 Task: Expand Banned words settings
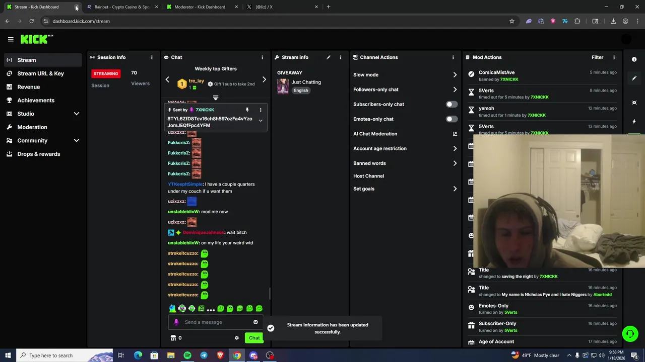pyautogui.click(x=406, y=163)
